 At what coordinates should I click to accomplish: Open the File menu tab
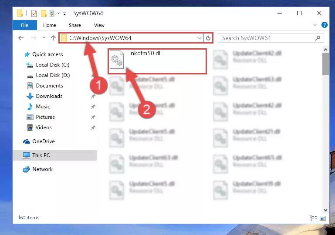click(x=24, y=25)
